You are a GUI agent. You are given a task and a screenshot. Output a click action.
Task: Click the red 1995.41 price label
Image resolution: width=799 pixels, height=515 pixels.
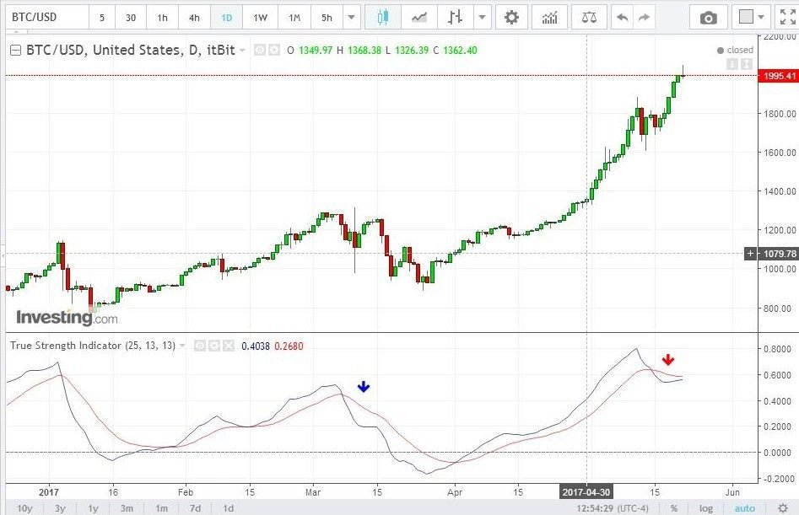coord(778,76)
